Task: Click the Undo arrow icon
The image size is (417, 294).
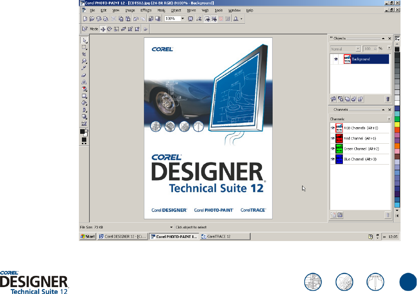Action: point(136,19)
